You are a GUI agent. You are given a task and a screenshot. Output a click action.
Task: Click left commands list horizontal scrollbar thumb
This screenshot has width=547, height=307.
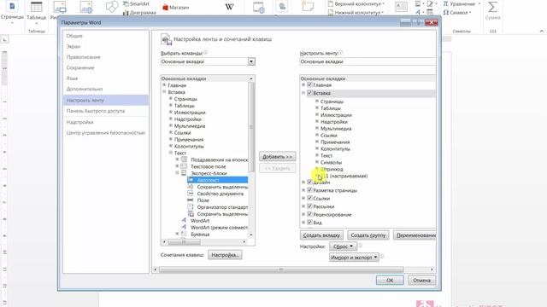[185, 241]
